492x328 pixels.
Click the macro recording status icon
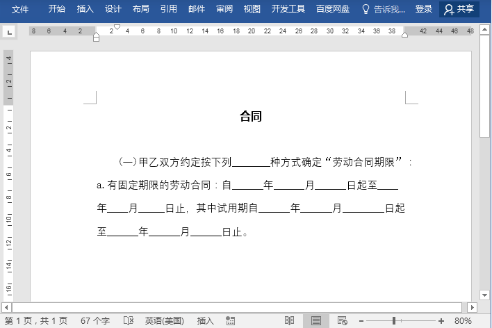click(230, 321)
